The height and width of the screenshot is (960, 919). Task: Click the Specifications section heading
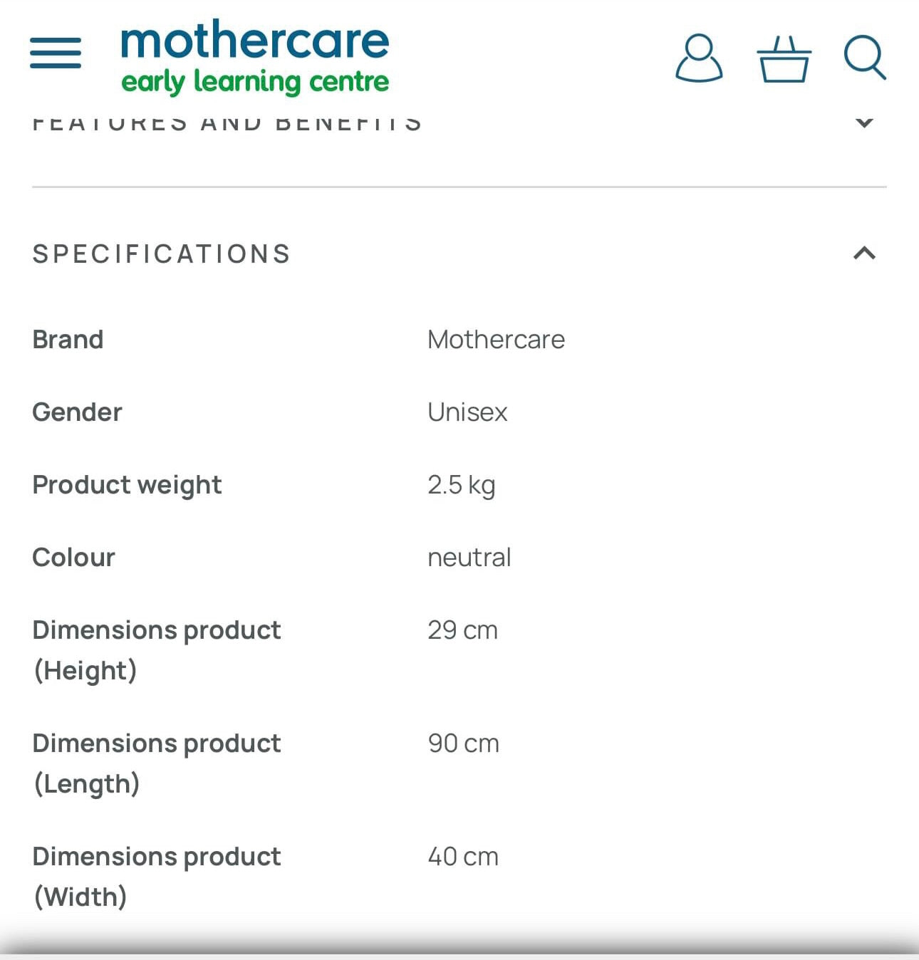[x=162, y=254]
